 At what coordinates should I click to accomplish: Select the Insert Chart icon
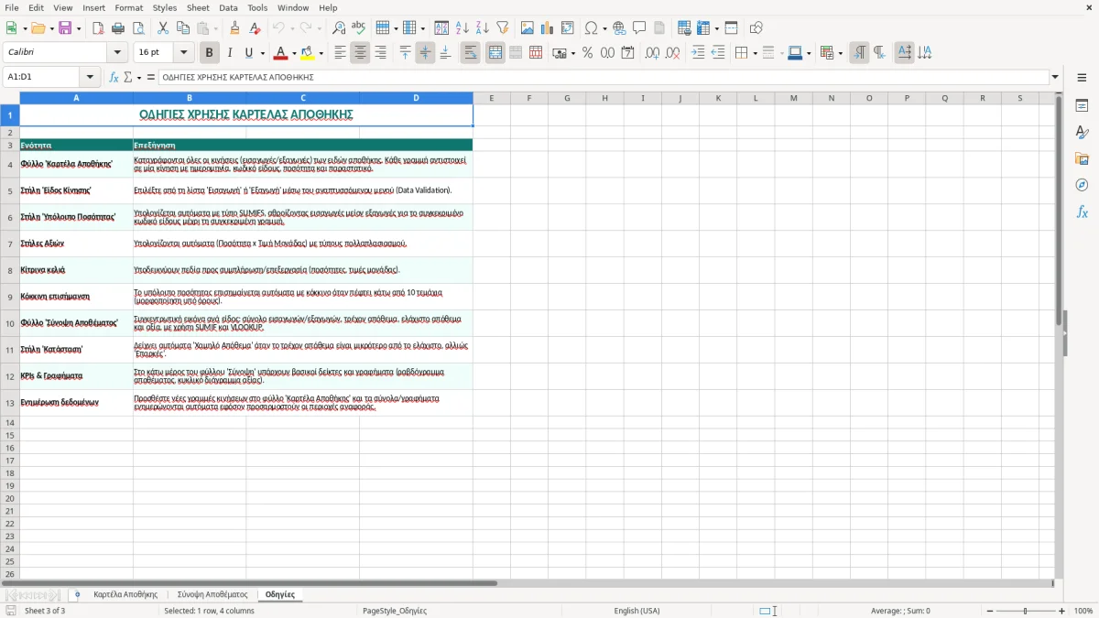548,28
